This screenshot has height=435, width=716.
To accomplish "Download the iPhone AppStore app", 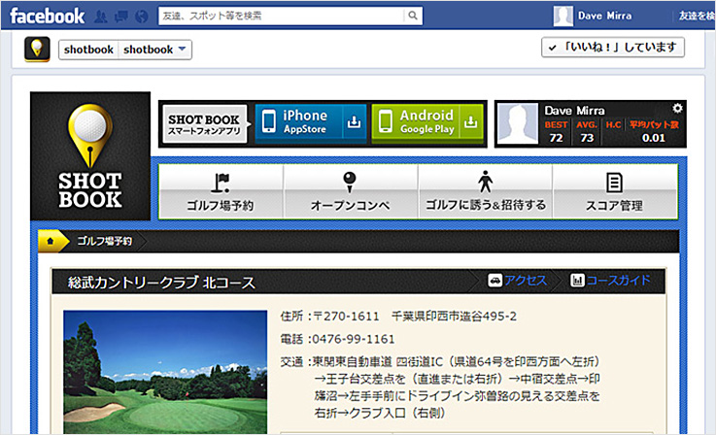I will [311, 122].
